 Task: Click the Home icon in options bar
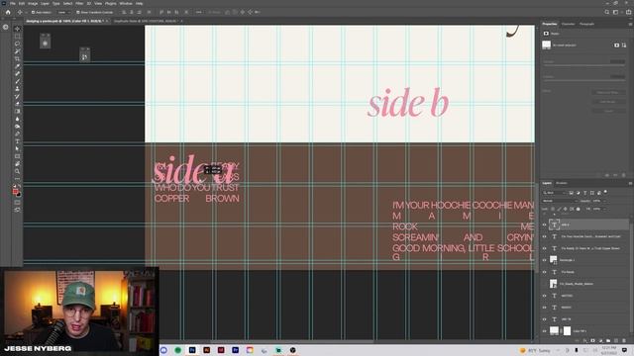pos(8,12)
